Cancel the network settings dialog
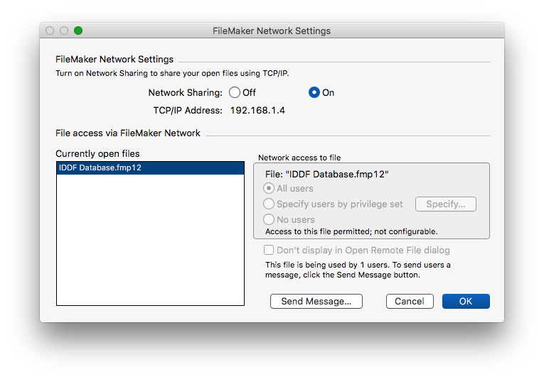This screenshot has width=544, height=379. tap(410, 301)
